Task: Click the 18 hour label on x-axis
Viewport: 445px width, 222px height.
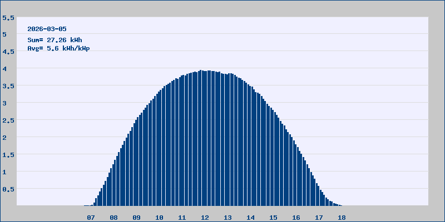Action: point(342,218)
